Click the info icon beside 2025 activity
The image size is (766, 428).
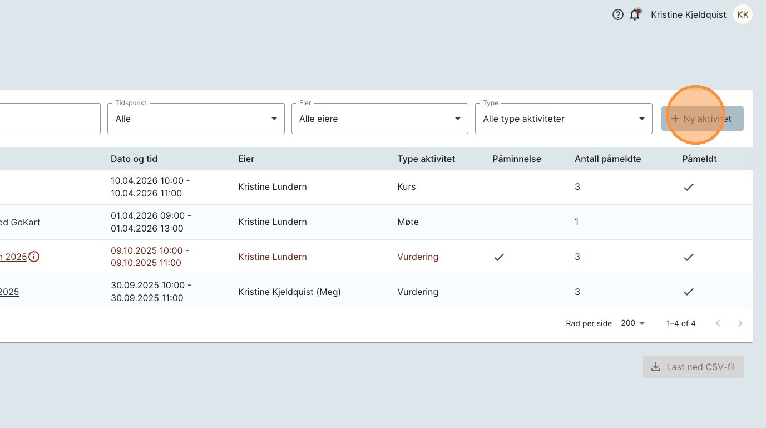[34, 257]
